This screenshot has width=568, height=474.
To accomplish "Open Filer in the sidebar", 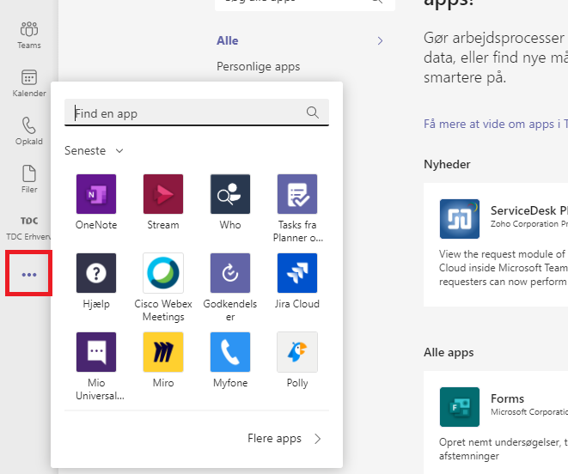I will [x=29, y=179].
